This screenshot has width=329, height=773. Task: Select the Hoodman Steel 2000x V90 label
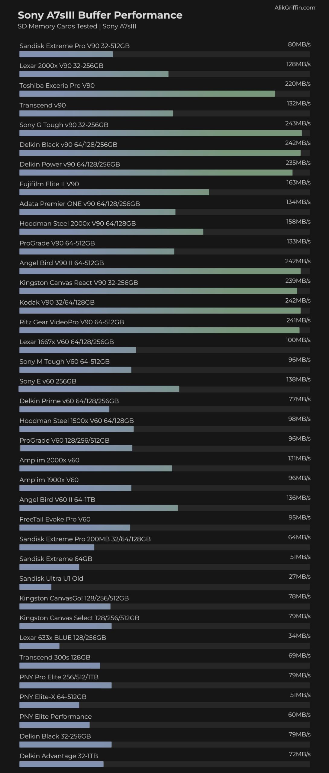click(78, 223)
